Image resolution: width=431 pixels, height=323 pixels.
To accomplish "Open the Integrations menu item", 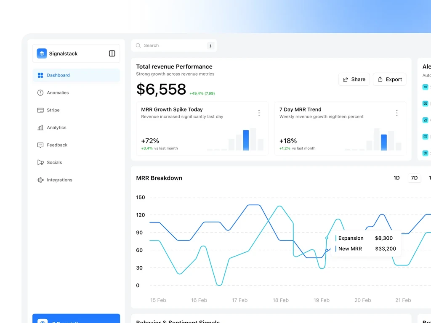I will tap(76, 180).
